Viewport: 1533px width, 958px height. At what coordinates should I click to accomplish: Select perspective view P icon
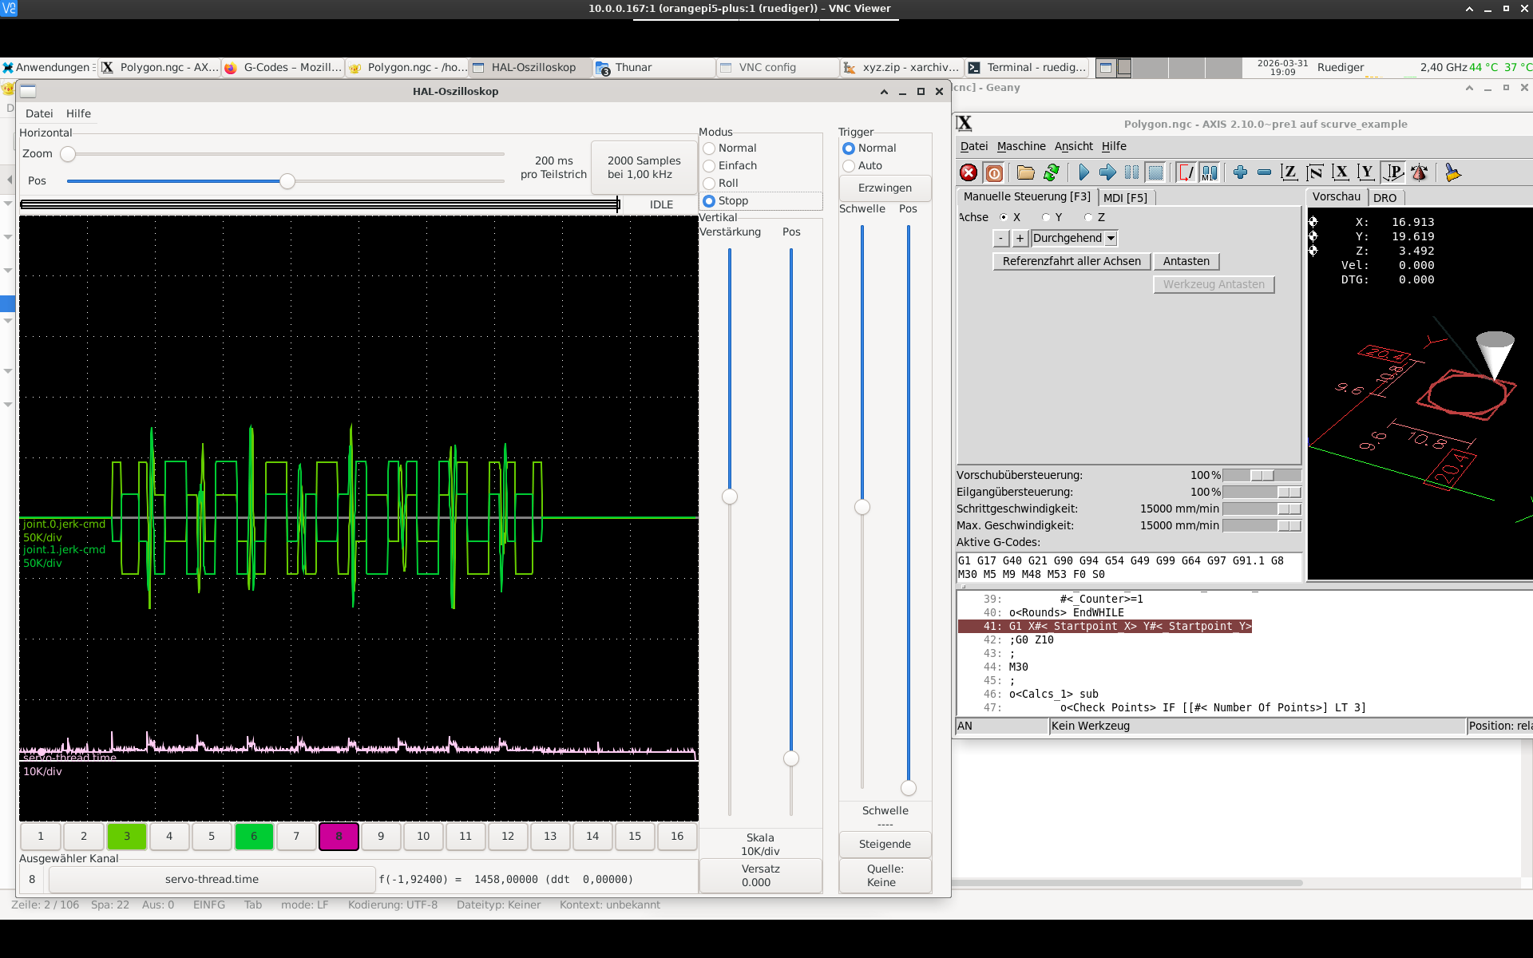click(1393, 172)
